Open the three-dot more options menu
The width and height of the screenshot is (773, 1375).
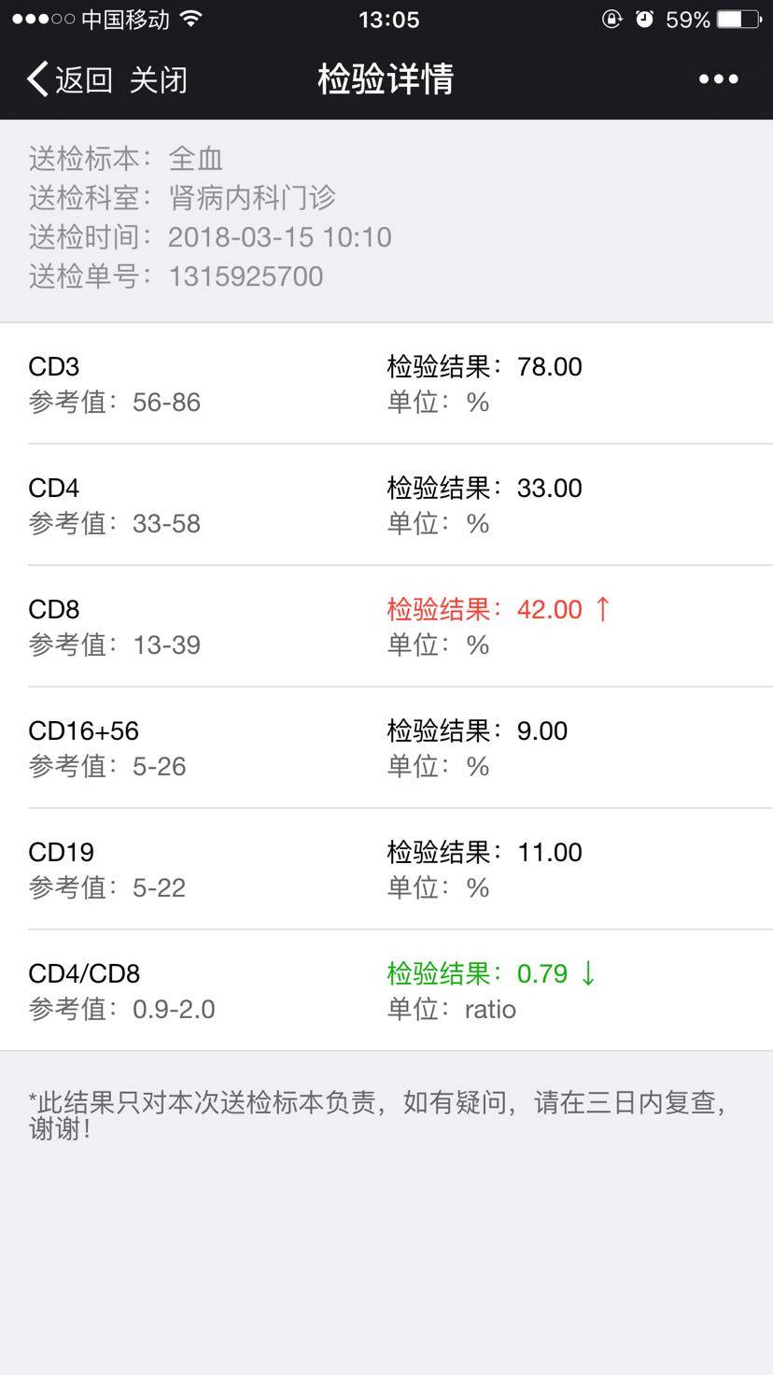pyautogui.click(x=718, y=79)
